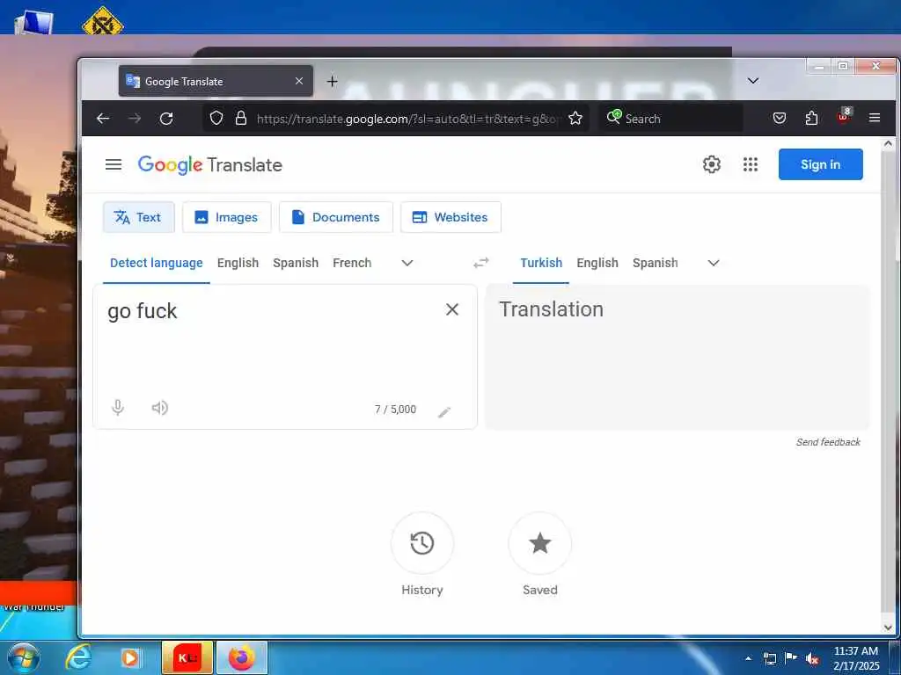Select Spanish as target language
The width and height of the screenshot is (901, 675).
tap(655, 263)
